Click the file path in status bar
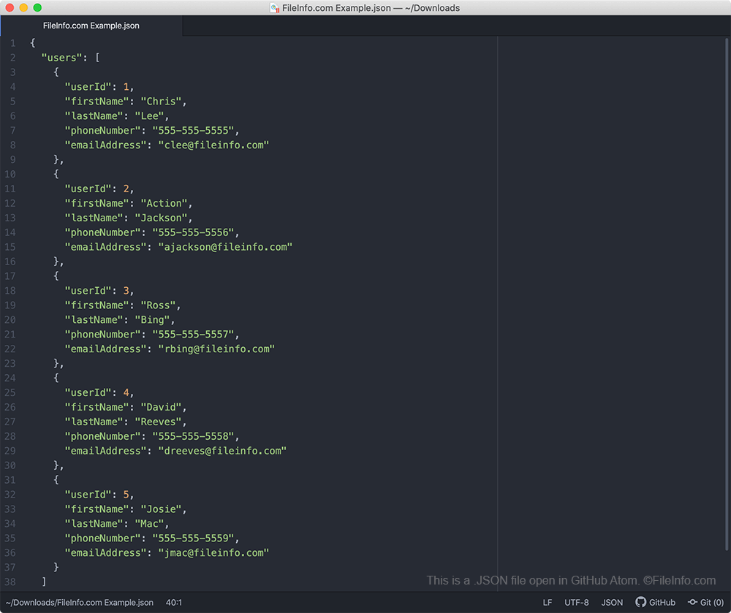The image size is (731, 613). click(80, 603)
